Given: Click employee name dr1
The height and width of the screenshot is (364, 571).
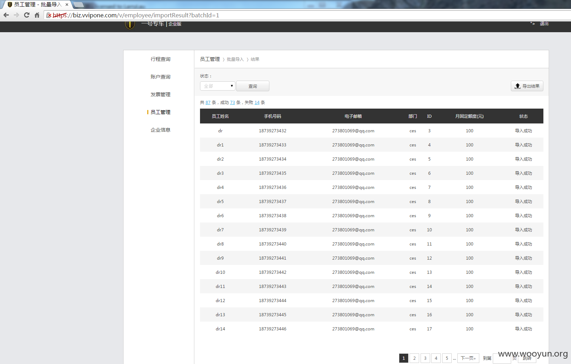Looking at the screenshot, I should (x=220, y=145).
